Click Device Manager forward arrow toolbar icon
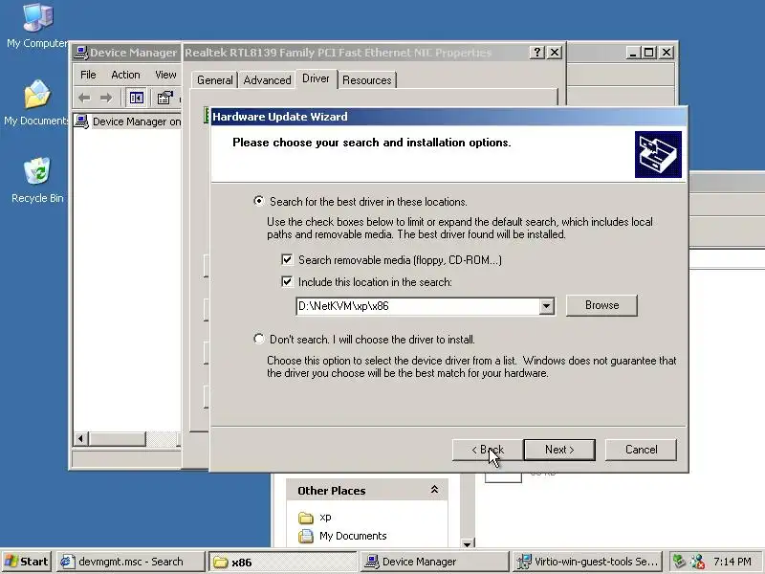The height and width of the screenshot is (574, 765). 106,99
